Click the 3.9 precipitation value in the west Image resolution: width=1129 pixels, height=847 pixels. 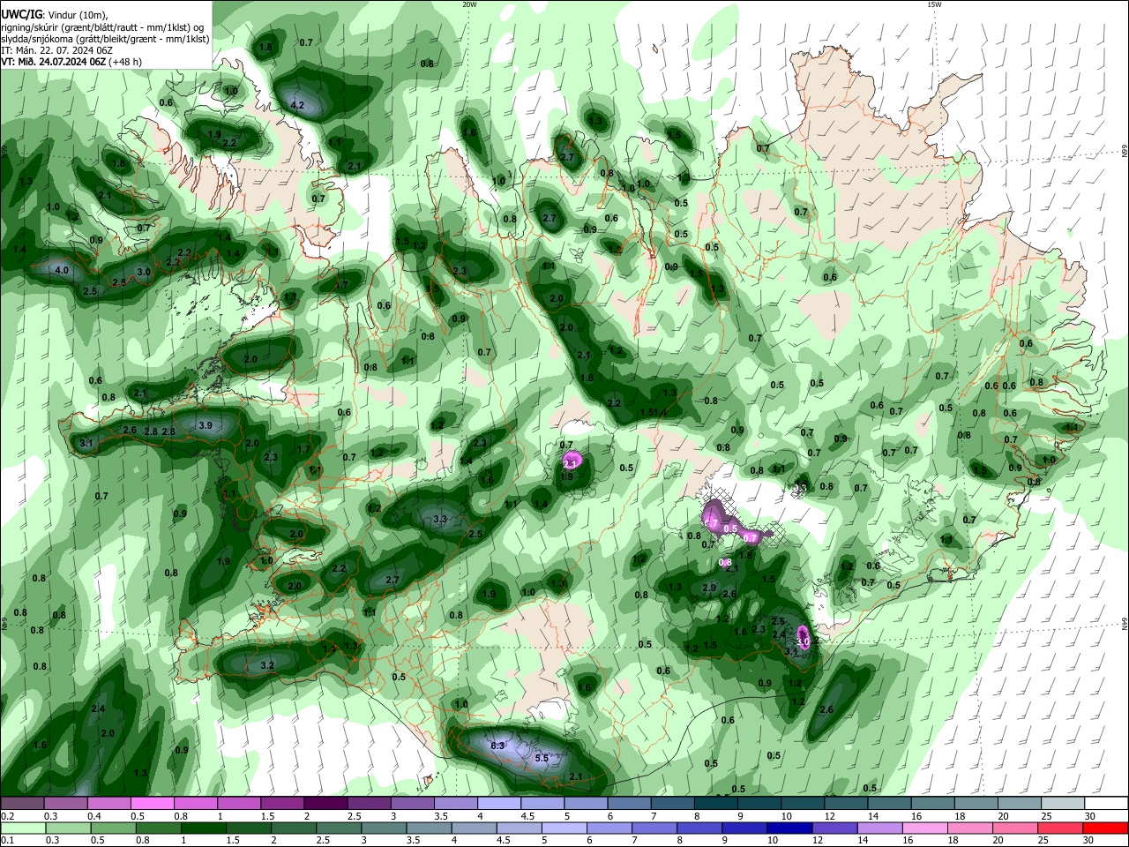pyautogui.click(x=206, y=425)
